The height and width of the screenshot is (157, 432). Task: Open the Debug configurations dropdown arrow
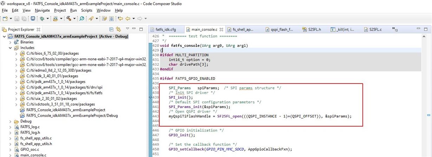click(x=47, y=19)
